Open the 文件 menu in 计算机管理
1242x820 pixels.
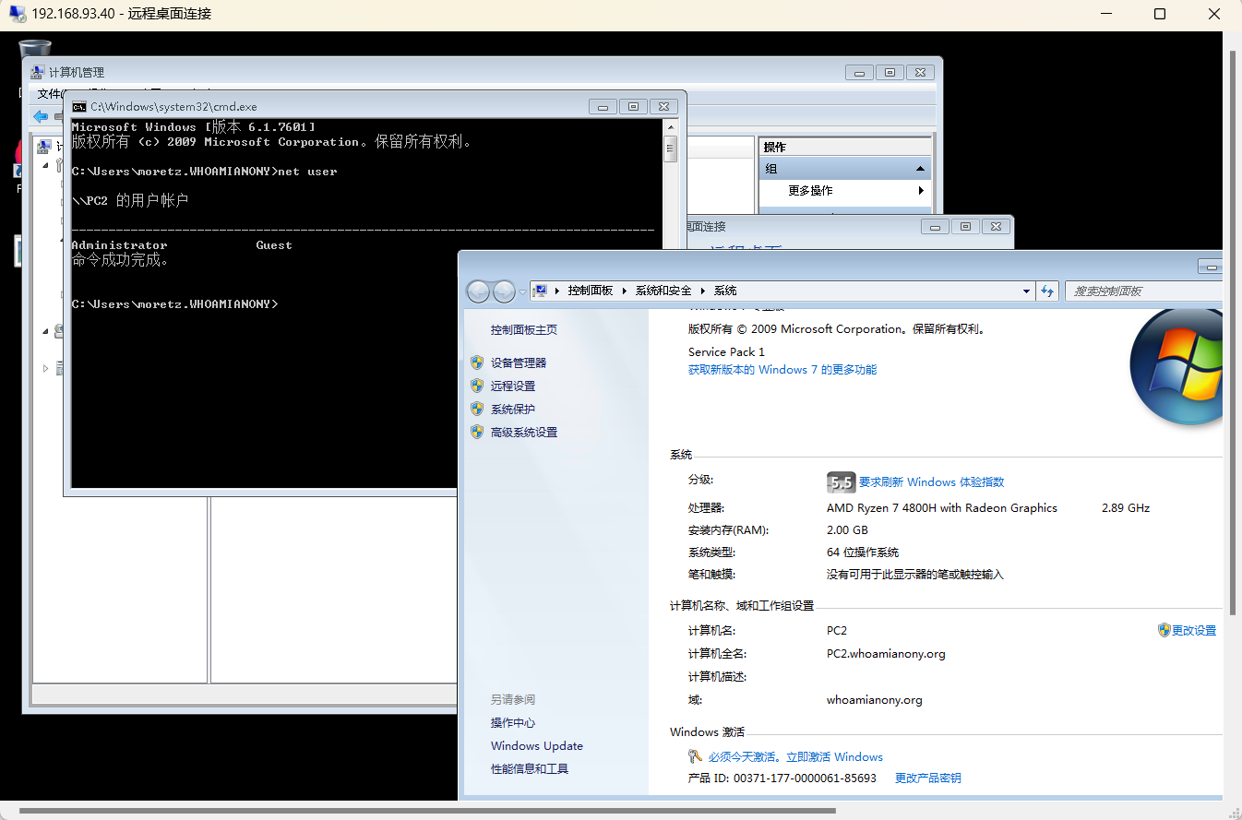[x=48, y=94]
